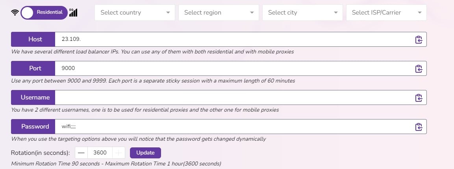Toggle the Residential proxy switch
Screen dimensions: 454x169
(x=44, y=13)
